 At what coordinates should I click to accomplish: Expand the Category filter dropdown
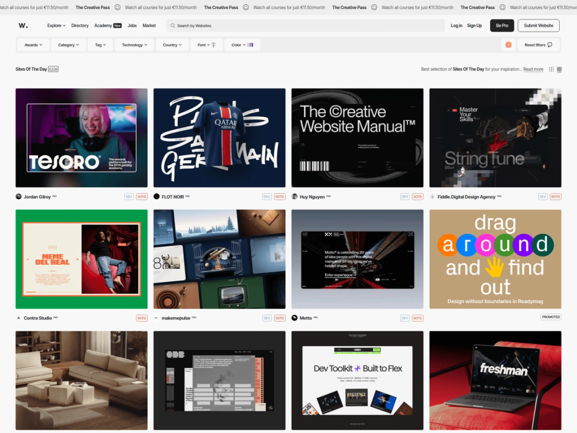click(x=69, y=45)
